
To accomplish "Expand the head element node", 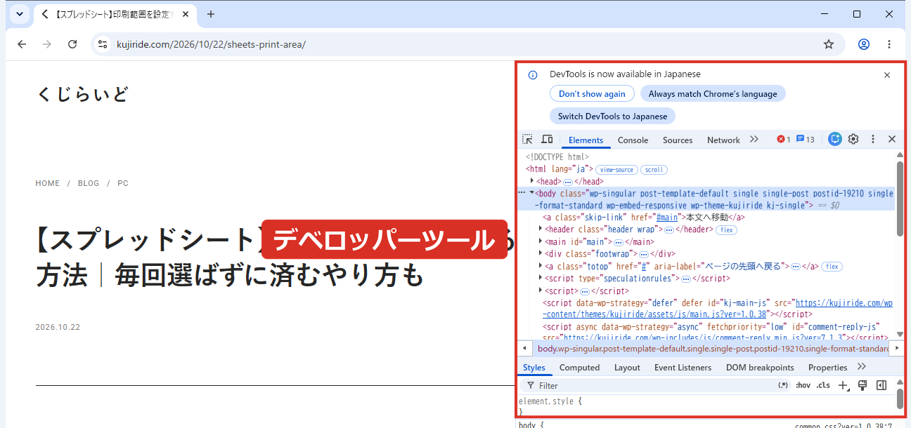I will [x=532, y=181].
